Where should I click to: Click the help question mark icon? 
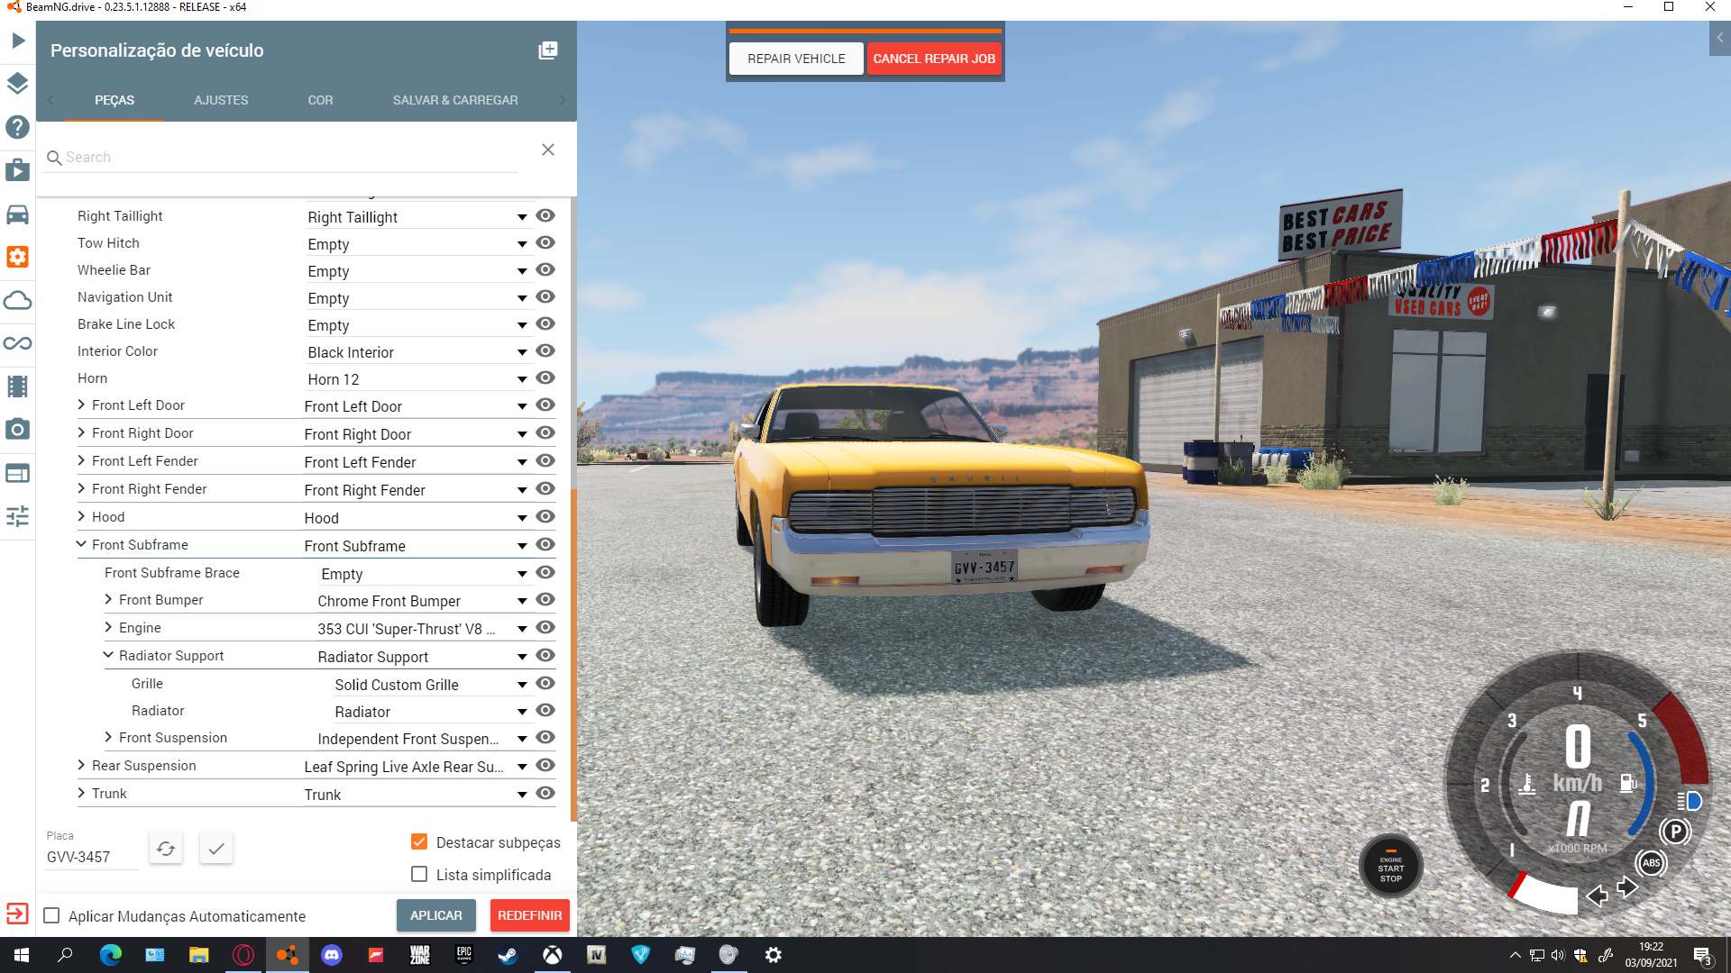pyautogui.click(x=18, y=127)
